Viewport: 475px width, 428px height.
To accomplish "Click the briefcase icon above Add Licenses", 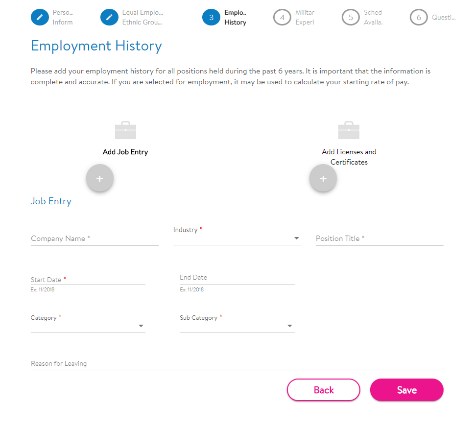I will [x=349, y=130].
